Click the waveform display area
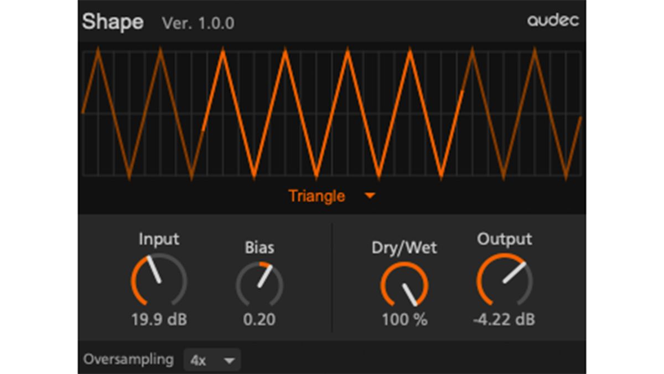Viewport: 664px width, 374px height. (x=331, y=114)
